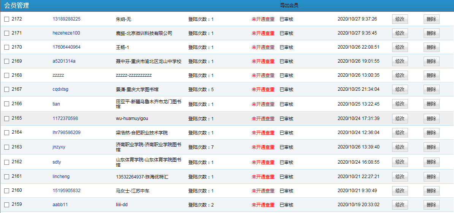
Task: Click username link 13189288225
Action: [x=66, y=19]
